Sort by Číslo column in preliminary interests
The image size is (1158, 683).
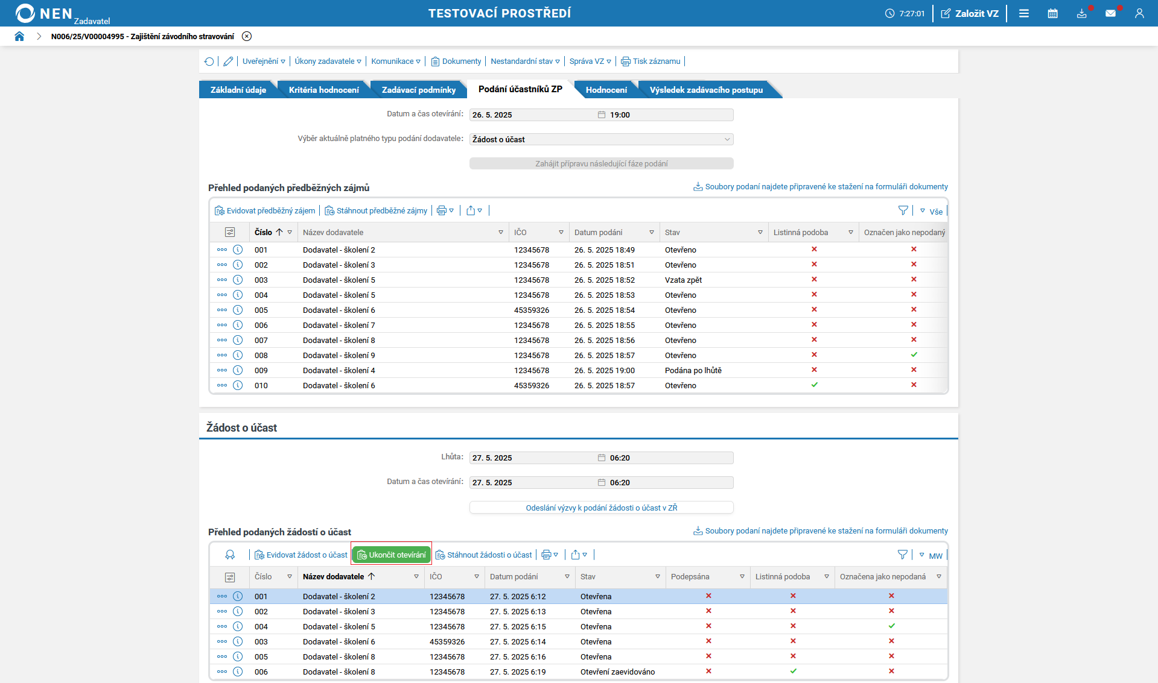click(x=264, y=232)
